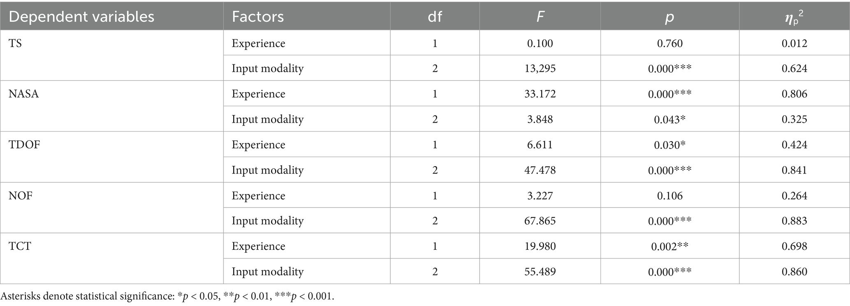Screen dimensions: 850x306
Task: Click the F value 13,295
Action: point(540,69)
